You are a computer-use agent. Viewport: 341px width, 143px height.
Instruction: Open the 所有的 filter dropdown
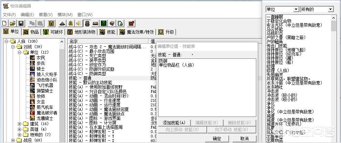(x=331, y=9)
